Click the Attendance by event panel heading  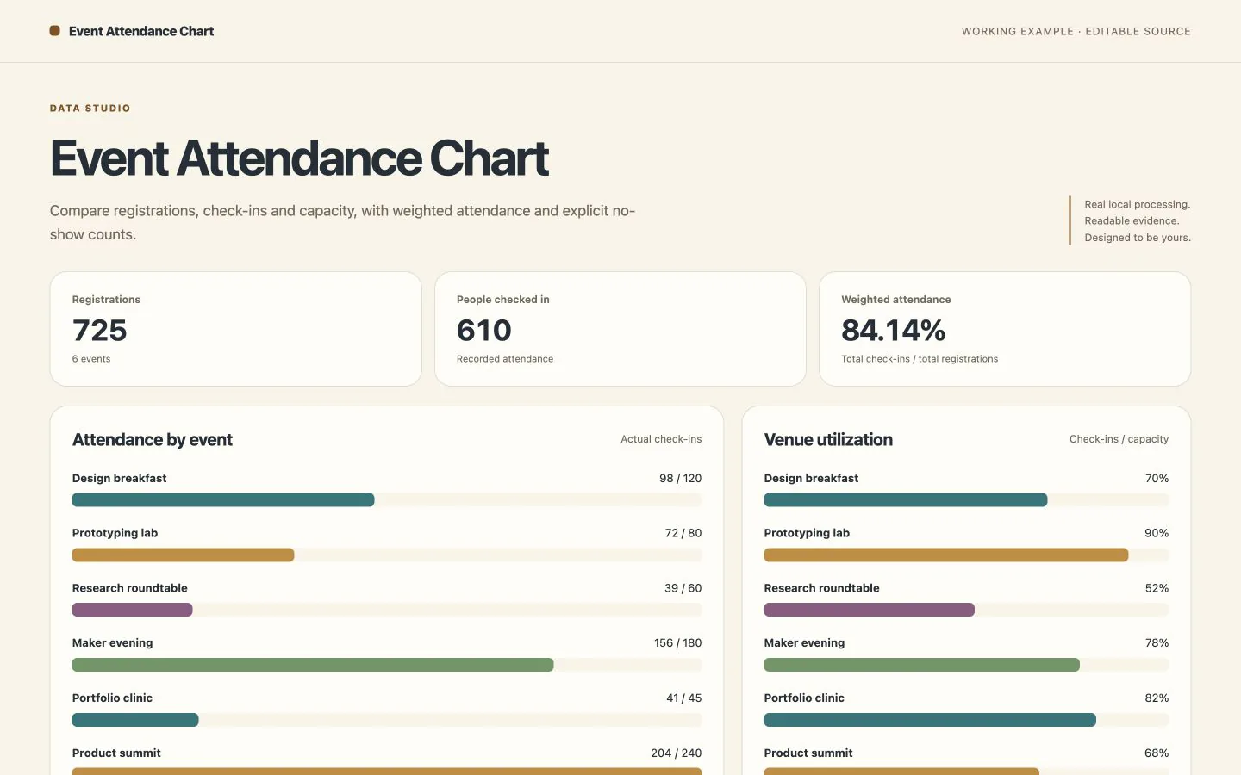pyautogui.click(x=153, y=440)
